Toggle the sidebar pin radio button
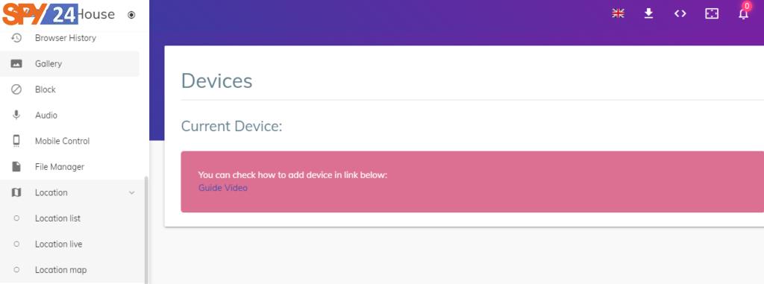 [131, 15]
